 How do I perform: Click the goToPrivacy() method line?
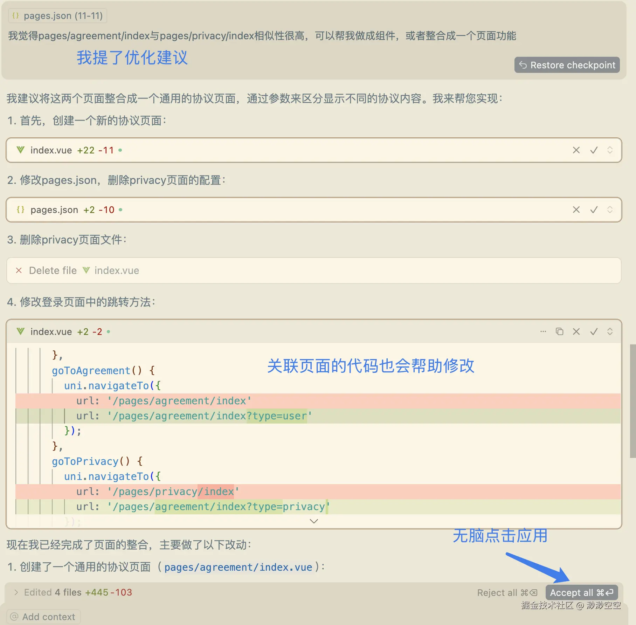97,461
